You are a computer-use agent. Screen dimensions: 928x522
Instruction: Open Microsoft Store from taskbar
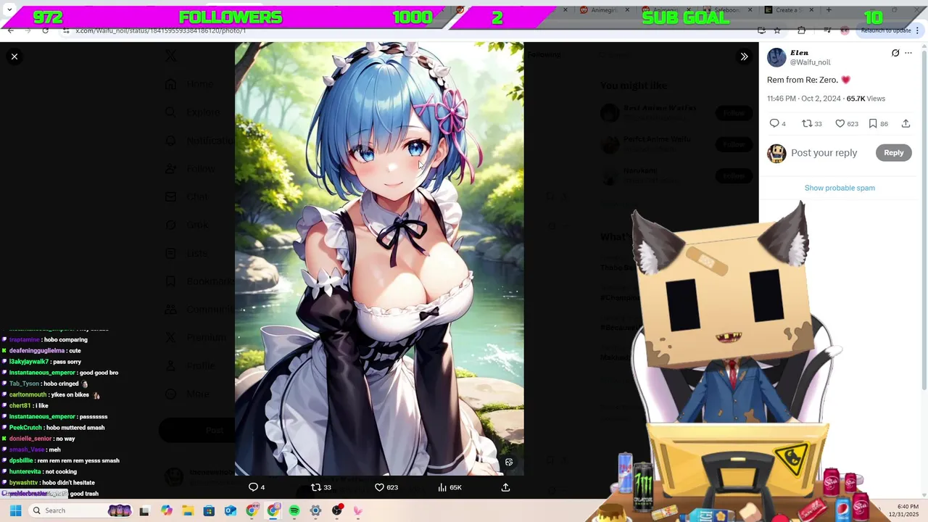coord(209,510)
